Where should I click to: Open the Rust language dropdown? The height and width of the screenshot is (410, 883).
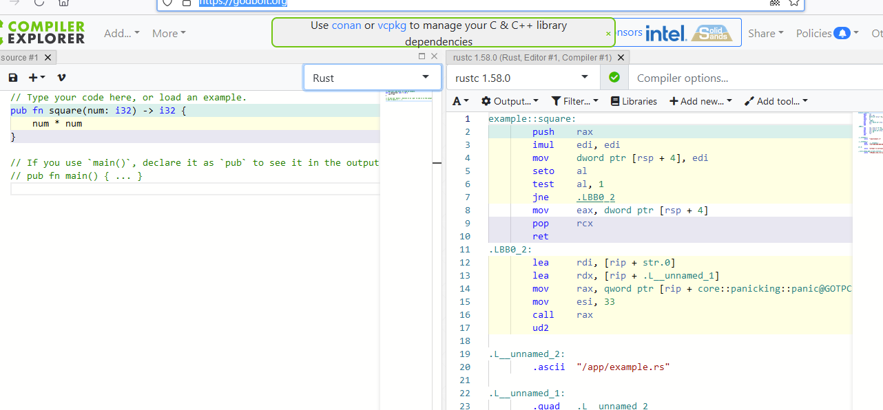372,78
